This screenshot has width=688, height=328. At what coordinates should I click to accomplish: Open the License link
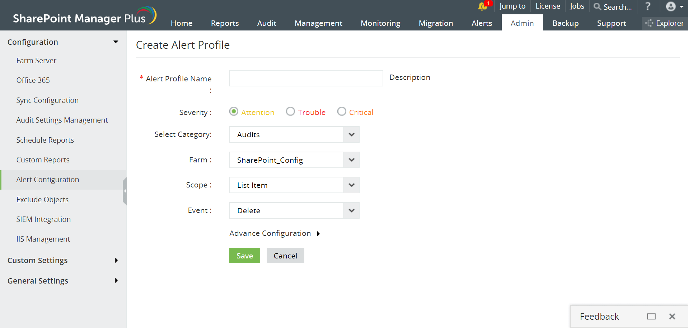548,6
